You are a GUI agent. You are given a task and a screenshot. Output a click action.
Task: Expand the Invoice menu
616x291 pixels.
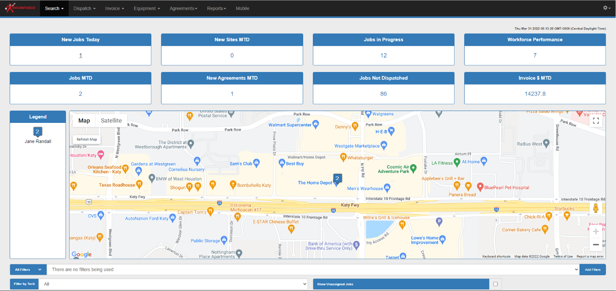coord(114,8)
